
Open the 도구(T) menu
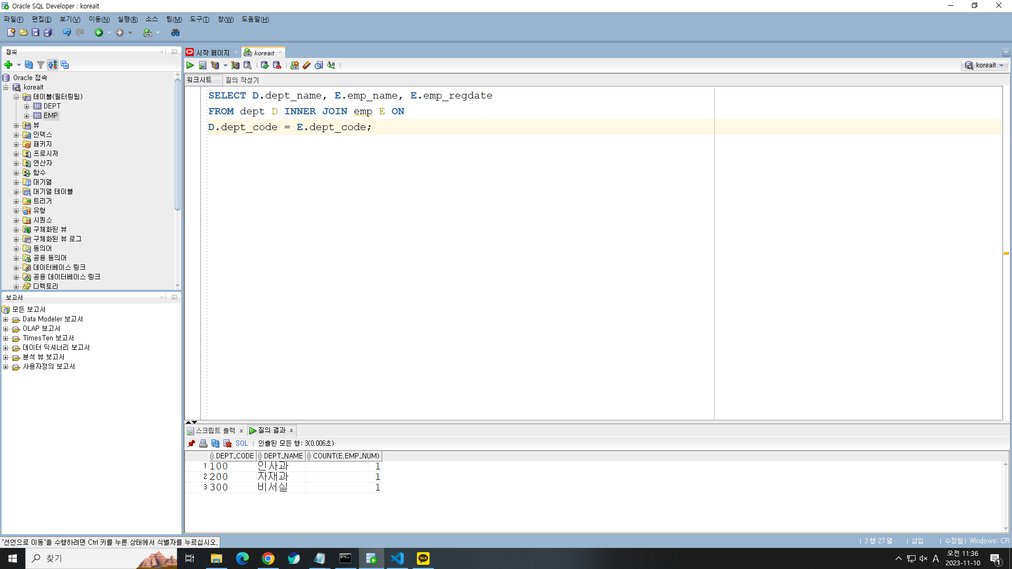tap(199, 19)
